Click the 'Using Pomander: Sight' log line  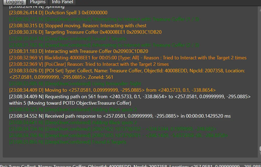click(75, 84)
